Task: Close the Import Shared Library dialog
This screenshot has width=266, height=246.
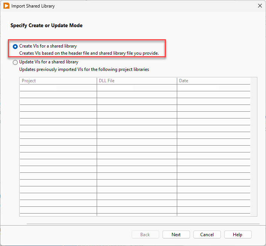Action: pos(259,6)
